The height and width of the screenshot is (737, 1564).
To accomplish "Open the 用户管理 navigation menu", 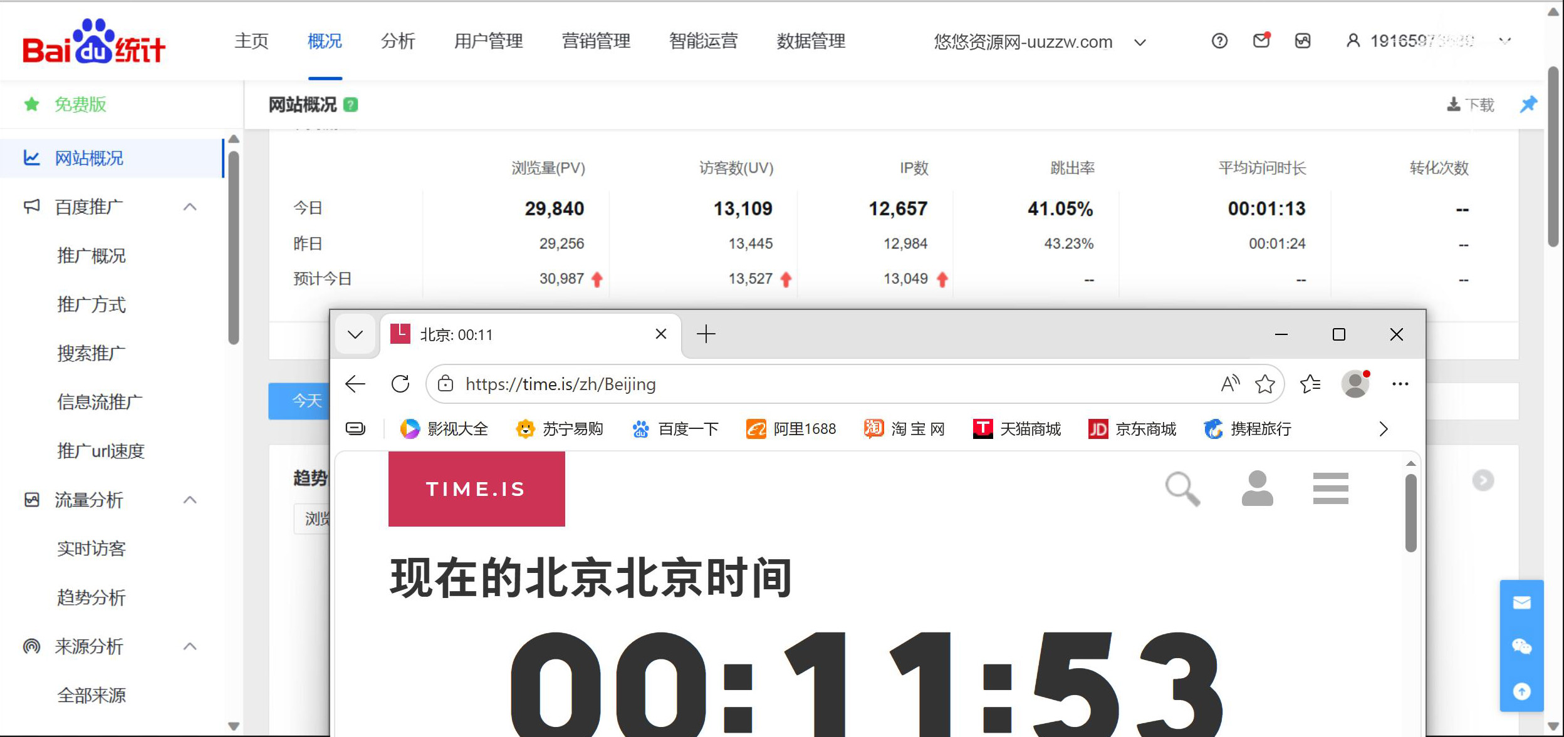I will coord(488,41).
